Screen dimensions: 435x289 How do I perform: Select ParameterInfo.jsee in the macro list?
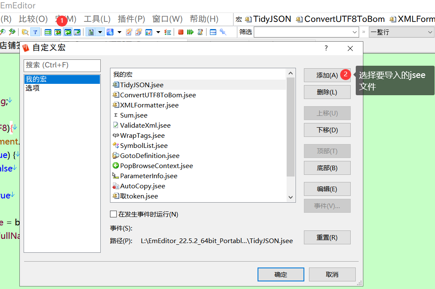click(199, 176)
